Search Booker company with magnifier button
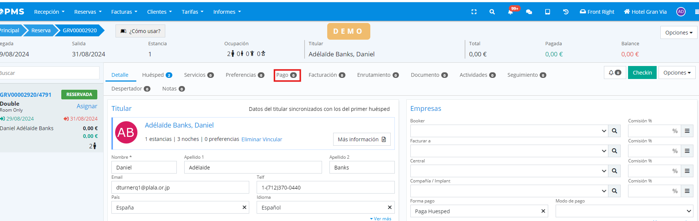The width and height of the screenshot is (699, 221). 614,131
